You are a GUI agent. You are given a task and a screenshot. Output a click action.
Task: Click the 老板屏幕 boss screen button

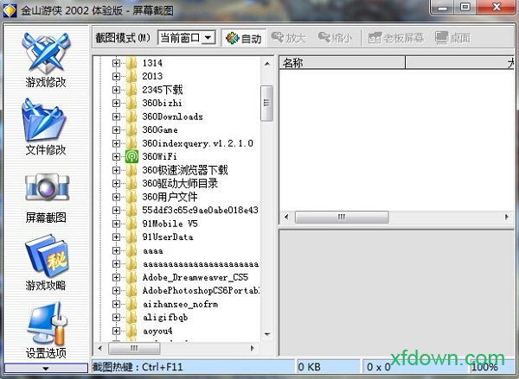pos(396,38)
